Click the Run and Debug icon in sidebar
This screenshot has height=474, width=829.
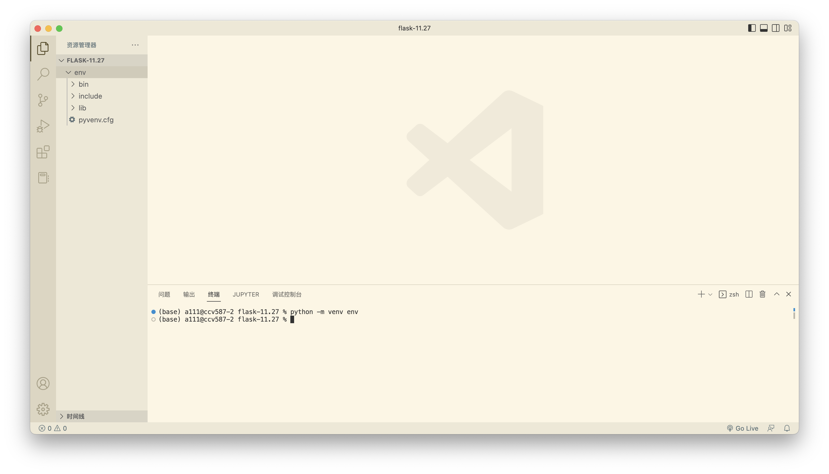click(x=43, y=126)
